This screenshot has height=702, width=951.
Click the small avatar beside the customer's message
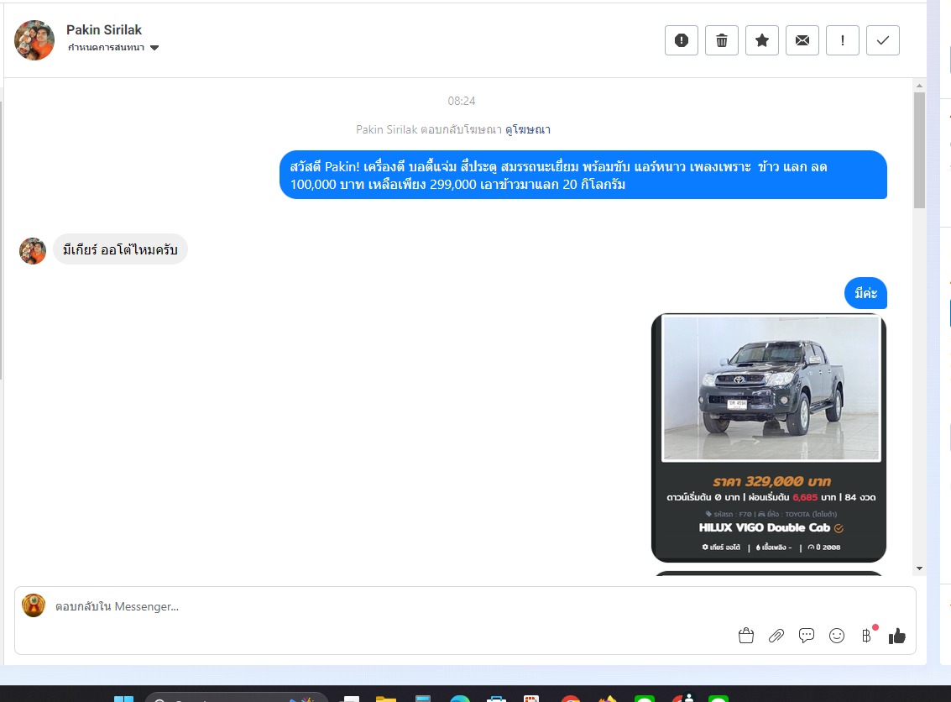coord(33,250)
